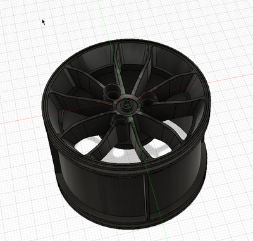Click the red axis line left of the wheel

click(x=21, y=120)
